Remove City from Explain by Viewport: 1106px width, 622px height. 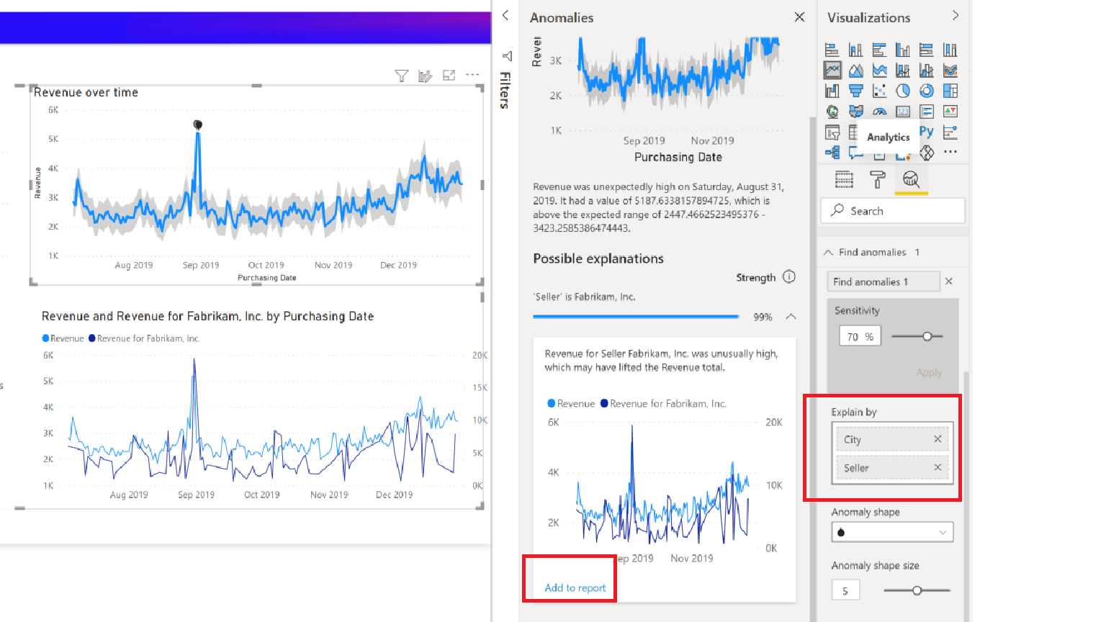tap(938, 439)
